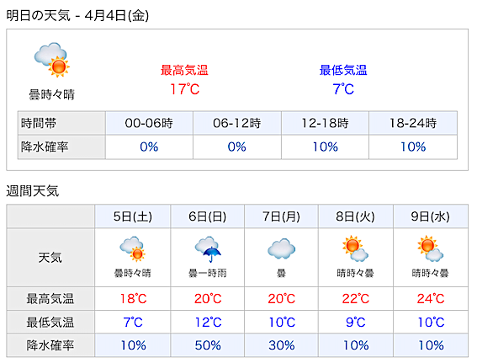This screenshot has height=363, width=477.
Task: Click the blue 最低気温 7℃ reading
Action: 343,89
